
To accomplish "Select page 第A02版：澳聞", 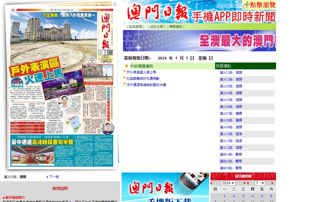I will (x=231, y=79).
